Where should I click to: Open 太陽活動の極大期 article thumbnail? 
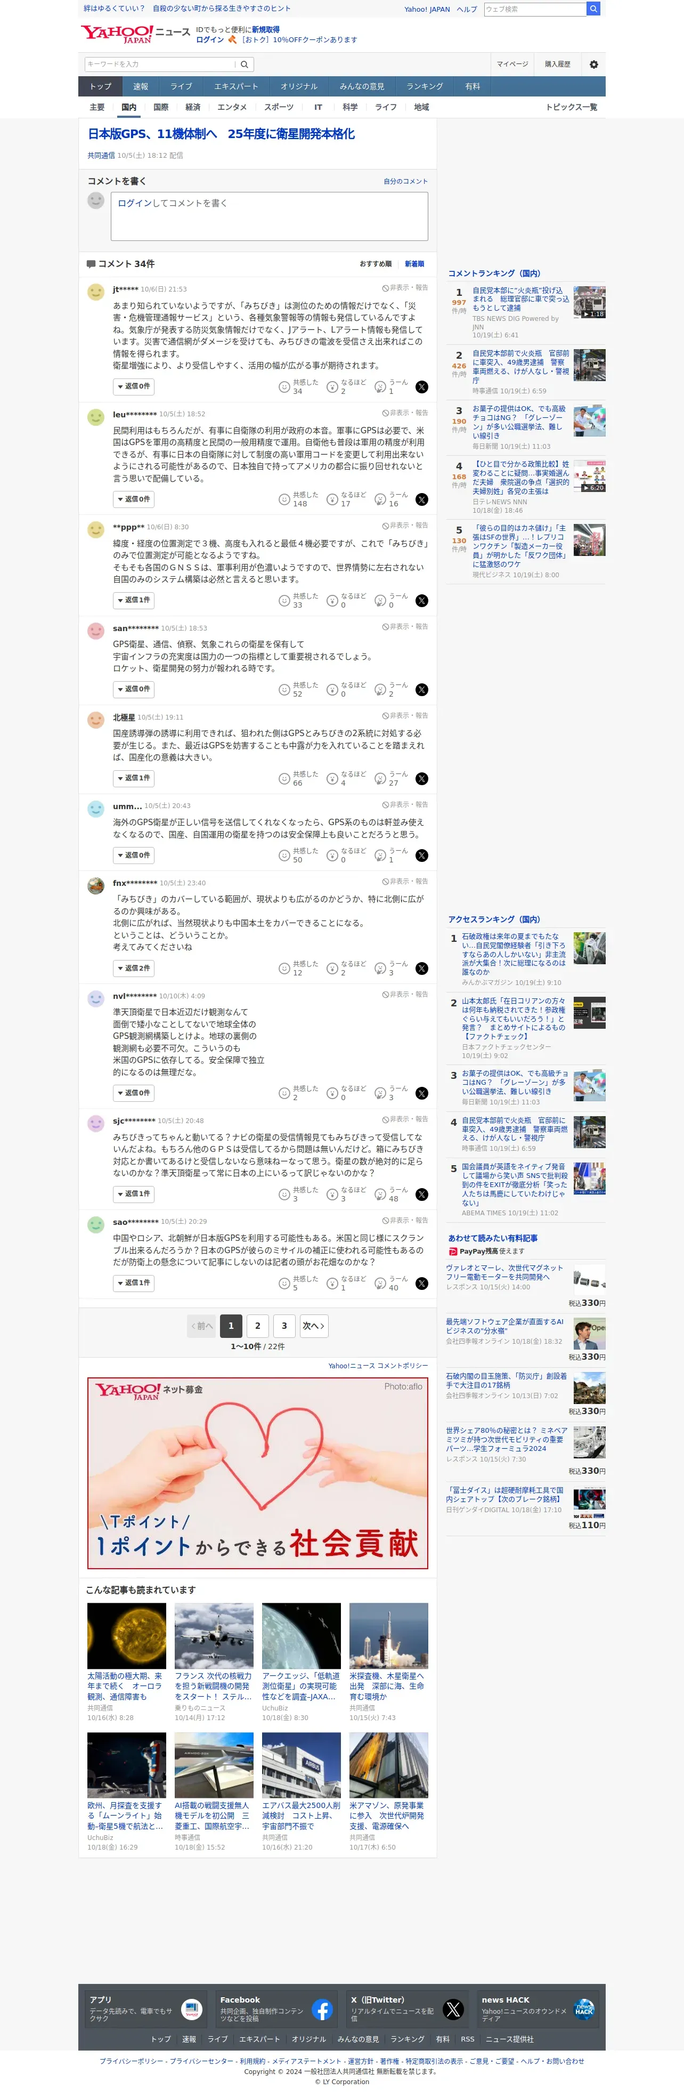point(126,1636)
